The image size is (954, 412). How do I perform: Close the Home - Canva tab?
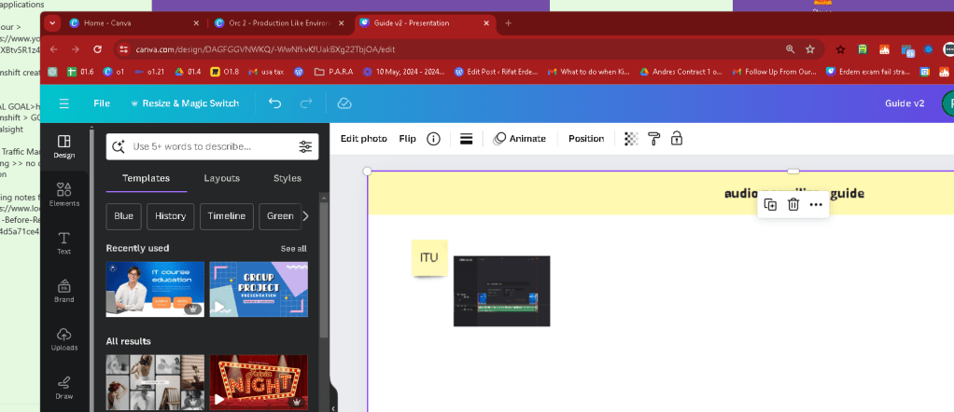[x=196, y=23]
